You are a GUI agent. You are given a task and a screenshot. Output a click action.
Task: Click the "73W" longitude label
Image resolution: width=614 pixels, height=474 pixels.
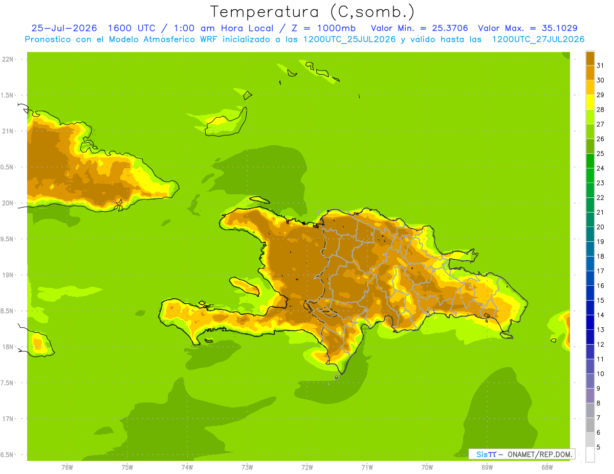pyautogui.click(x=247, y=467)
